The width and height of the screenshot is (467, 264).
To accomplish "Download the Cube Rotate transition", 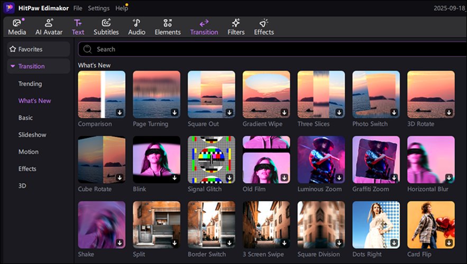I will tap(120, 178).
